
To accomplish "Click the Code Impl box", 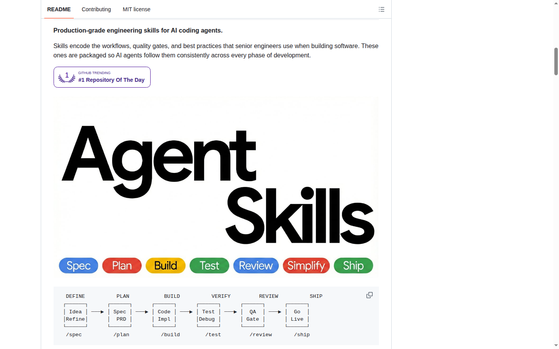I will coord(164,315).
